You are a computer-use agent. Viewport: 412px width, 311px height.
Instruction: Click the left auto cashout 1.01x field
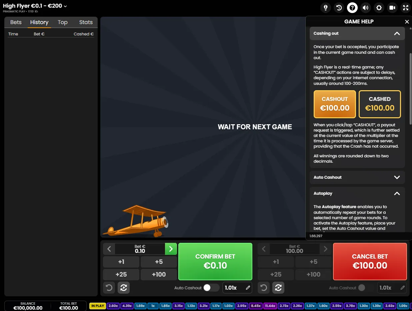pos(237,288)
